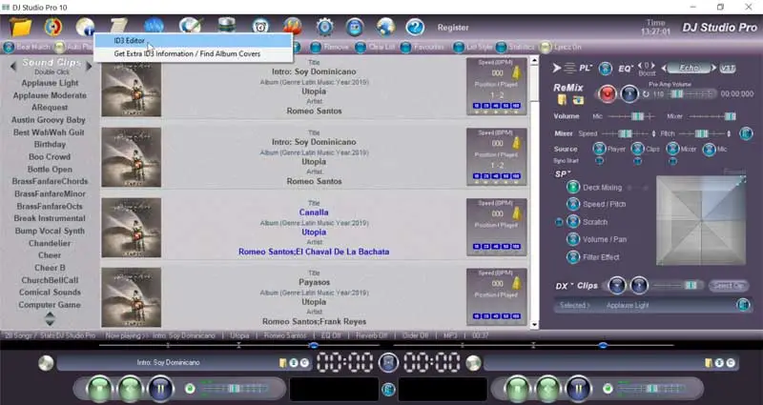The height and width of the screenshot is (405, 763).
Task: Click the red ReMix record button
Action: pos(607,93)
